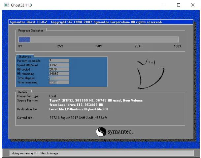The height and width of the screenshot is (158, 201).
Task: Click the Time remaining value field
Action: 58,82
